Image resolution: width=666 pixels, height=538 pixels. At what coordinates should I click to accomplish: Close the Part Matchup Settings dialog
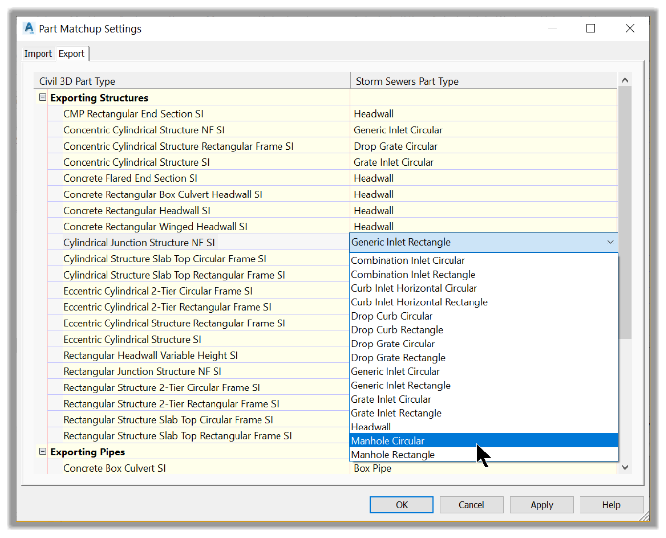click(x=630, y=28)
